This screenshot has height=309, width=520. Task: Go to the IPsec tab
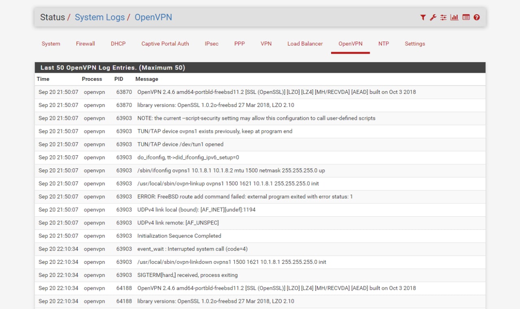212,44
